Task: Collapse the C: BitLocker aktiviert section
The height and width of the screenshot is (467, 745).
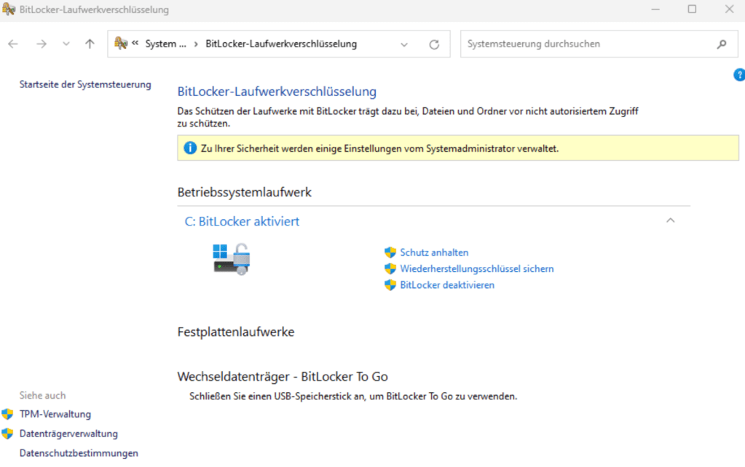Action: (671, 220)
